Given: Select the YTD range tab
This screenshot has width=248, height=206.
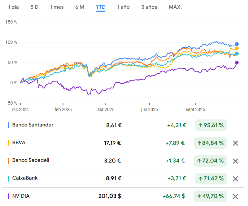Looking at the screenshot, I should coord(100,7).
